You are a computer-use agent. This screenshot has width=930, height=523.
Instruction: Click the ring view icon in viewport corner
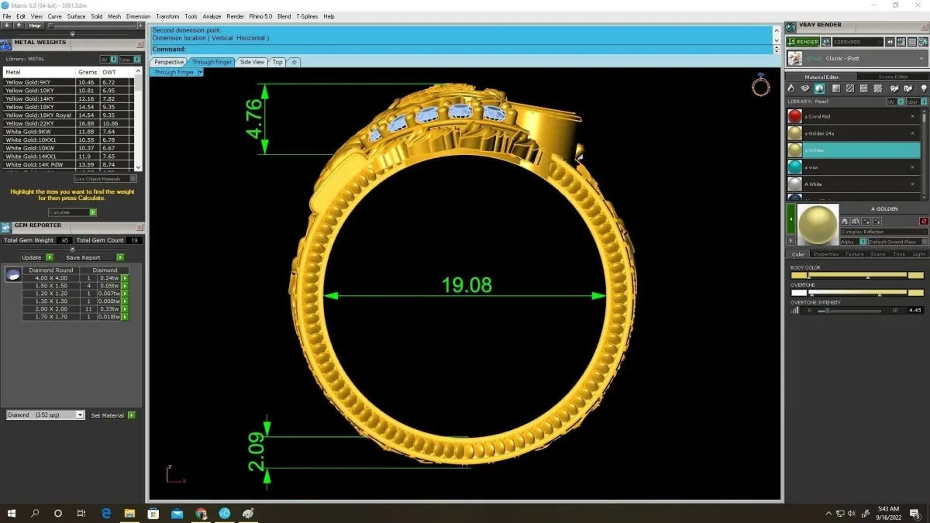(x=760, y=85)
